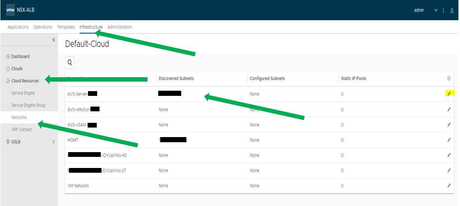Select the DVUplinks-27 network name
The width and height of the screenshot is (460, 206).
click(97, 170)
